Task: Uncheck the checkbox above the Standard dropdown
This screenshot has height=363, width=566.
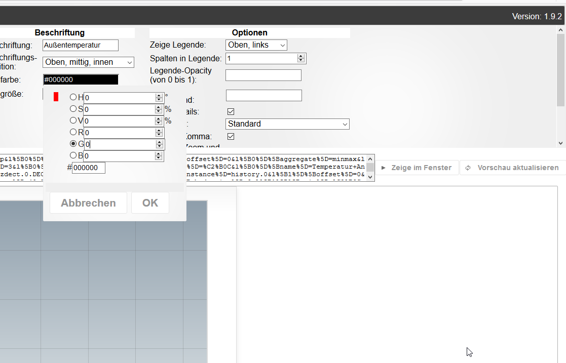Action: pos(231,111)
